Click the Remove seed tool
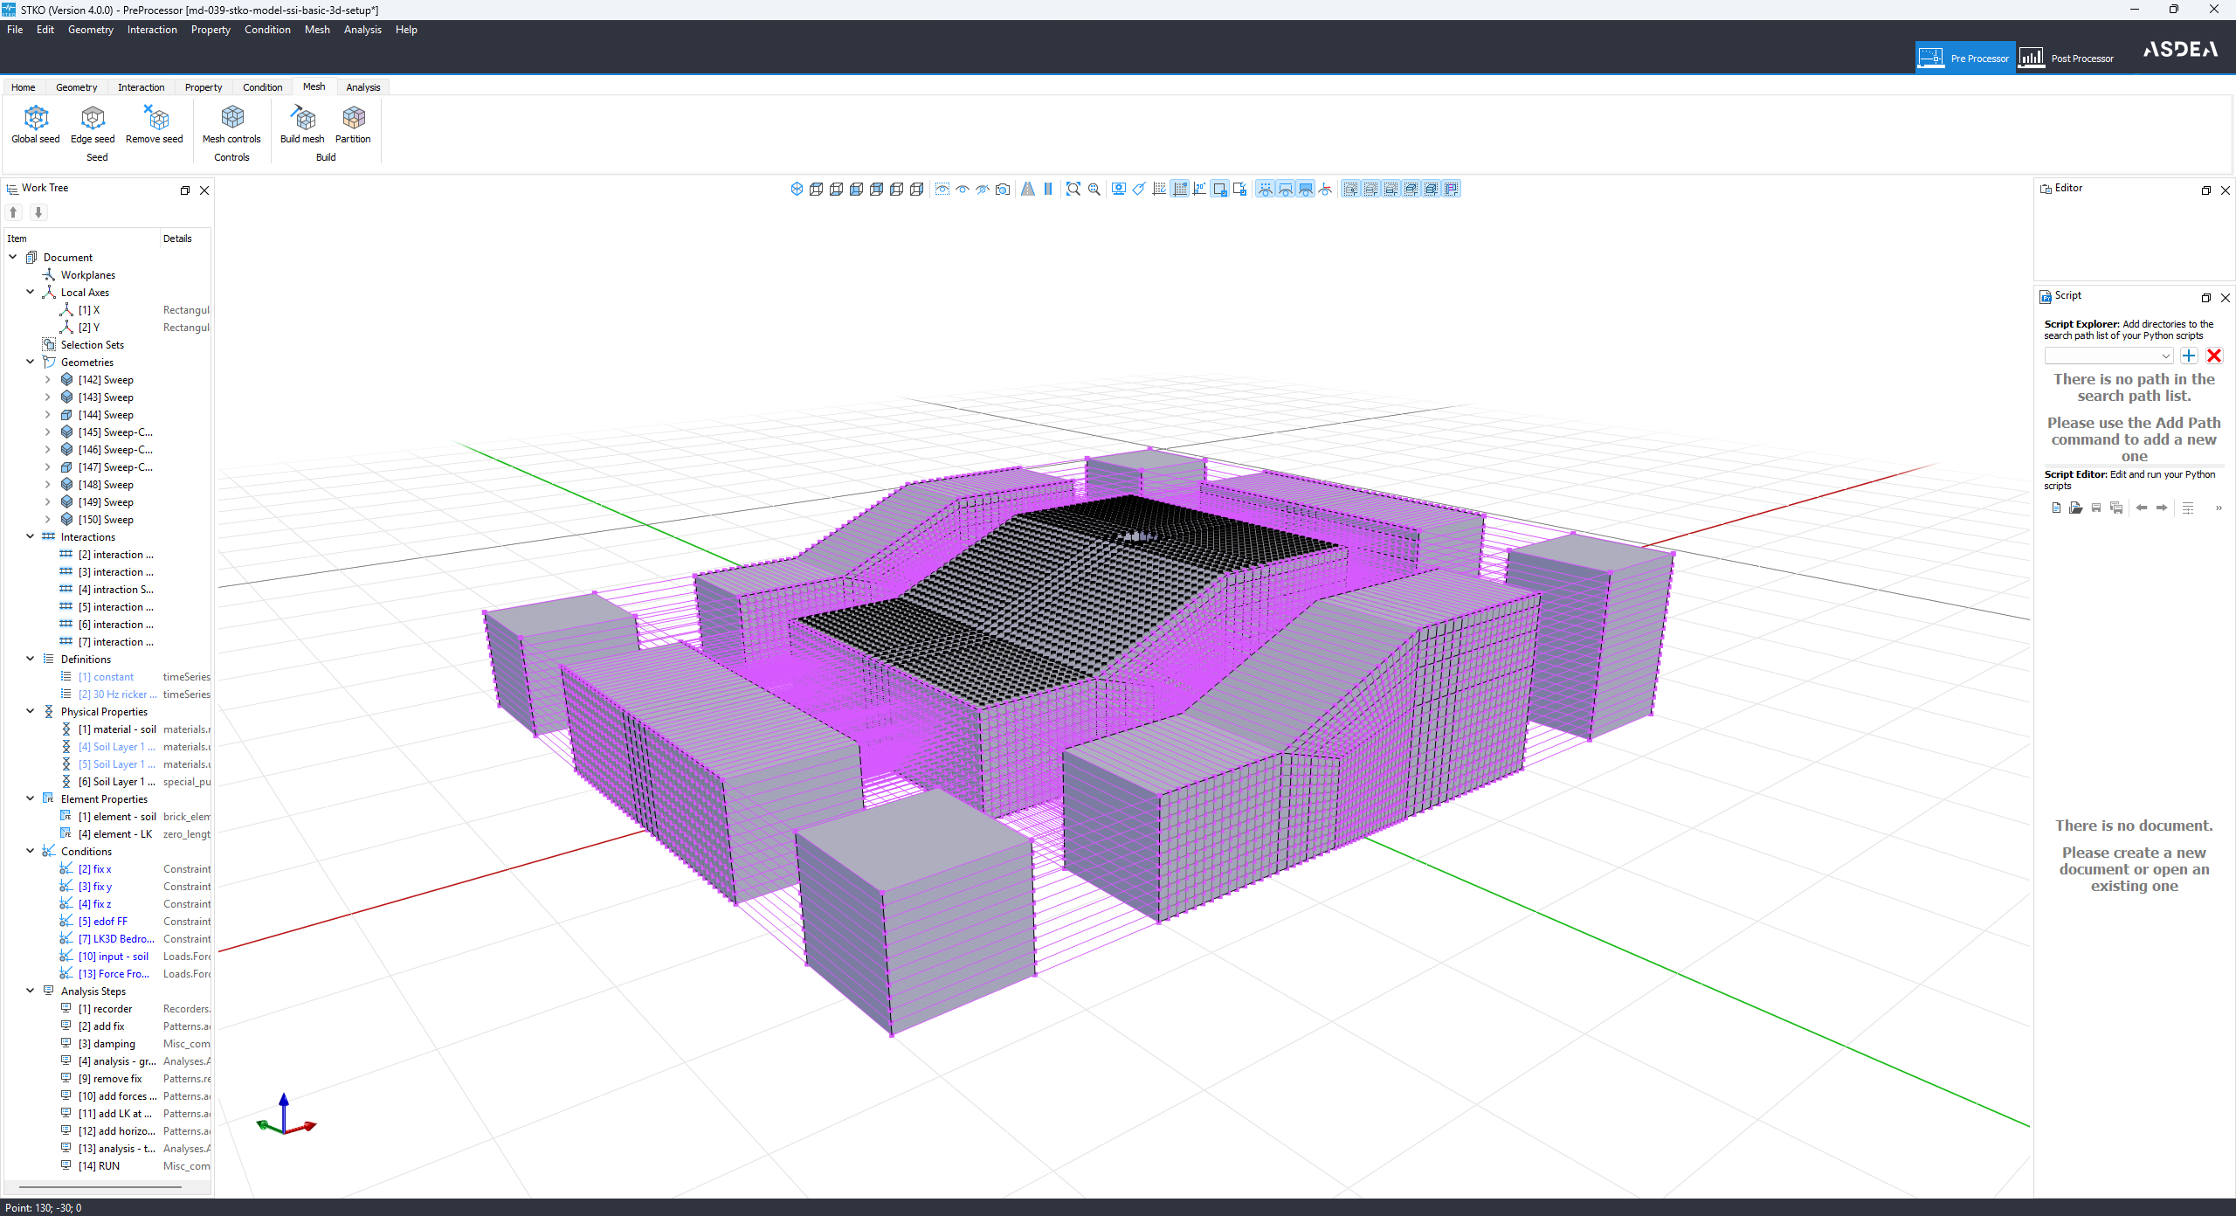 click(x=155, y=124)
